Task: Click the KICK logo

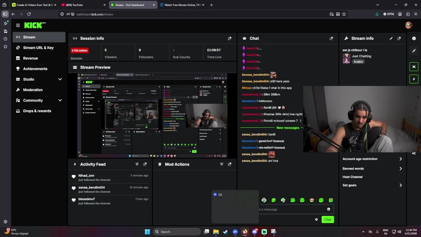Action: (x=35, y=25)
